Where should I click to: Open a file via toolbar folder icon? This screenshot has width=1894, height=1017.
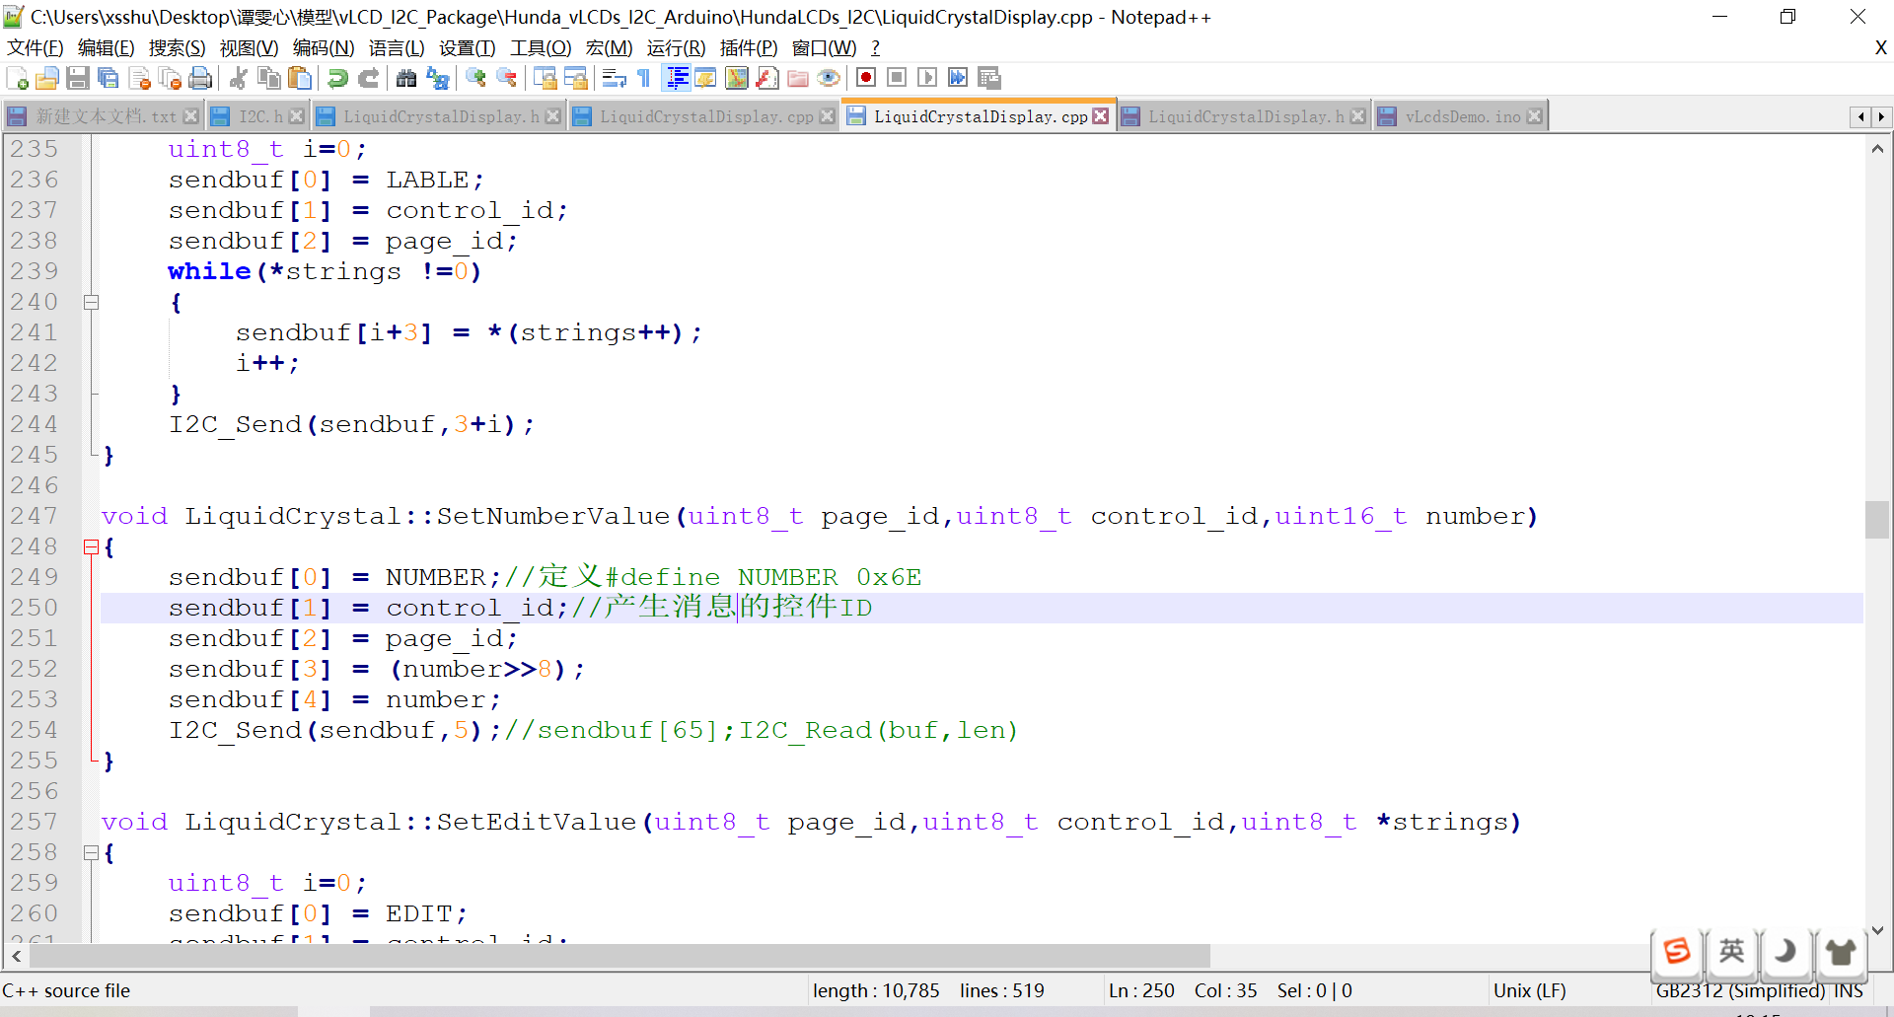pyautogui.click(x=46, y=78)
